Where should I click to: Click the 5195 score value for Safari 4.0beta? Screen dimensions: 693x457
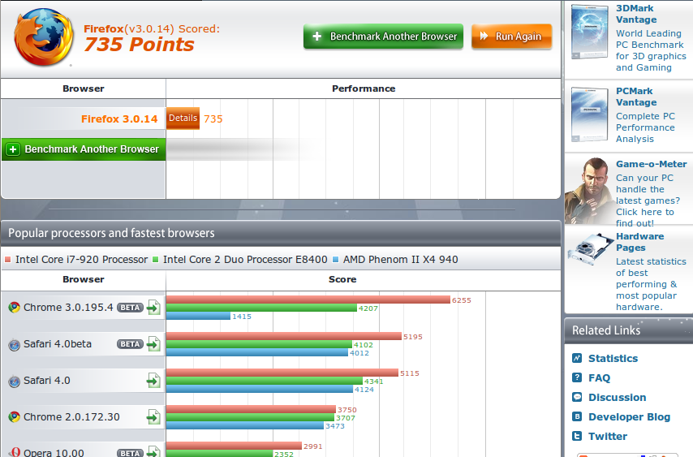413,337
